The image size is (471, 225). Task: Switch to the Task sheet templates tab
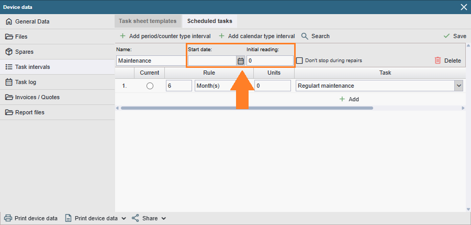click(148, 21)
